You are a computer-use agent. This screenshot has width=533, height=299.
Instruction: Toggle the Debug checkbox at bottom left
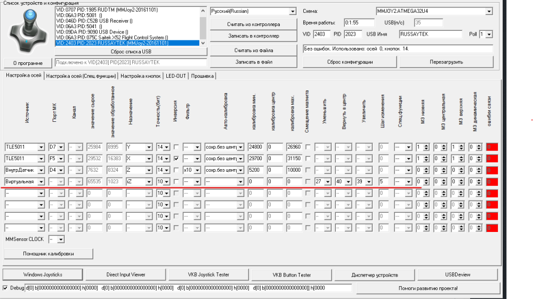point(6,288)
